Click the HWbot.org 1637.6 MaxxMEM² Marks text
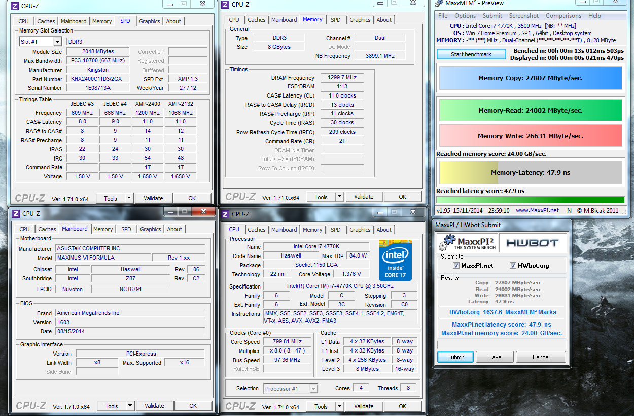 (x=503, y=312)
